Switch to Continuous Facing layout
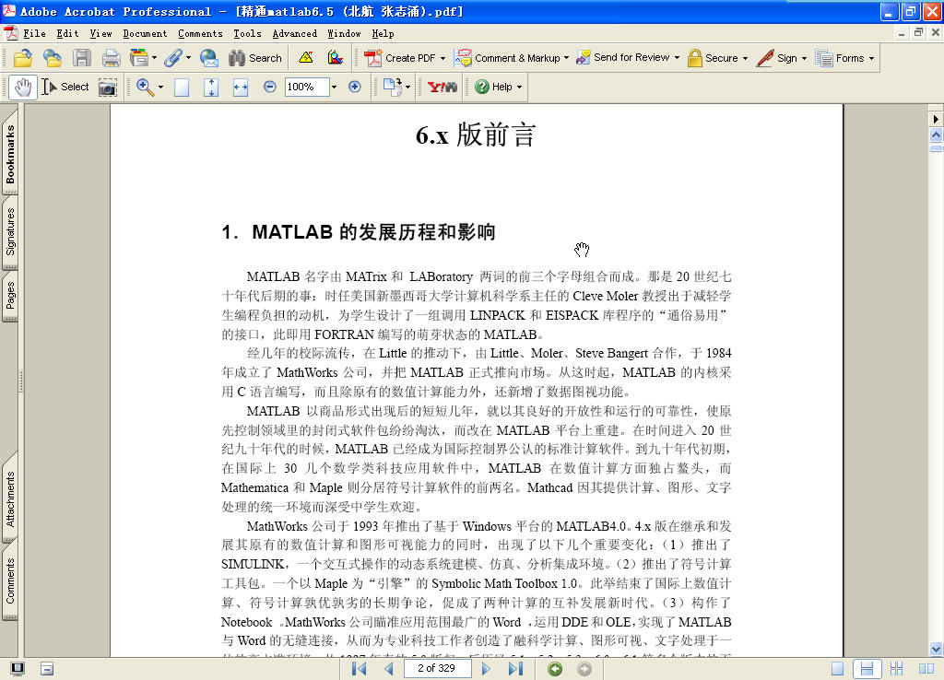The image size is (944, 680). tap(896, 669)
